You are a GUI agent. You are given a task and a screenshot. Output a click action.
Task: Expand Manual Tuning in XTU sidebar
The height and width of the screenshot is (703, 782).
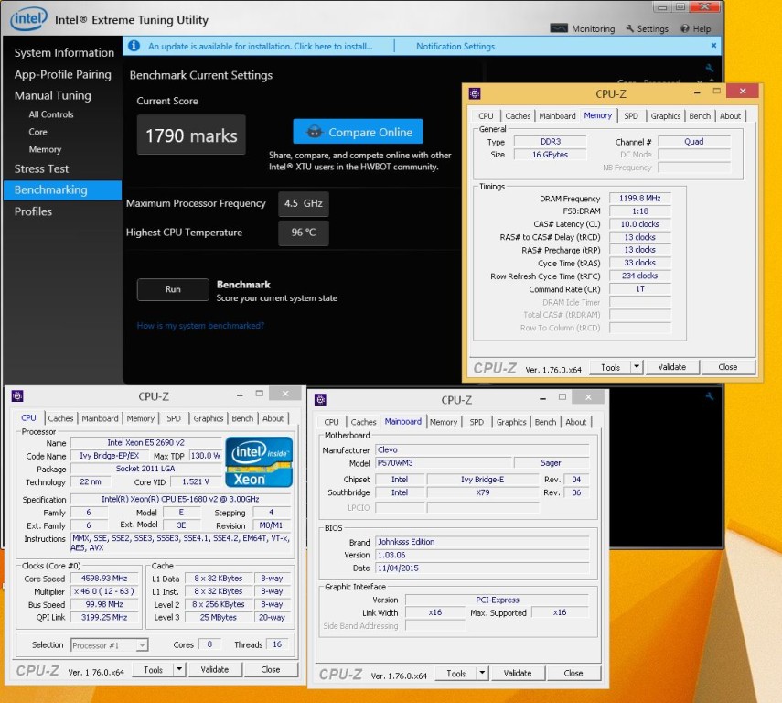[x=53, y=95]
